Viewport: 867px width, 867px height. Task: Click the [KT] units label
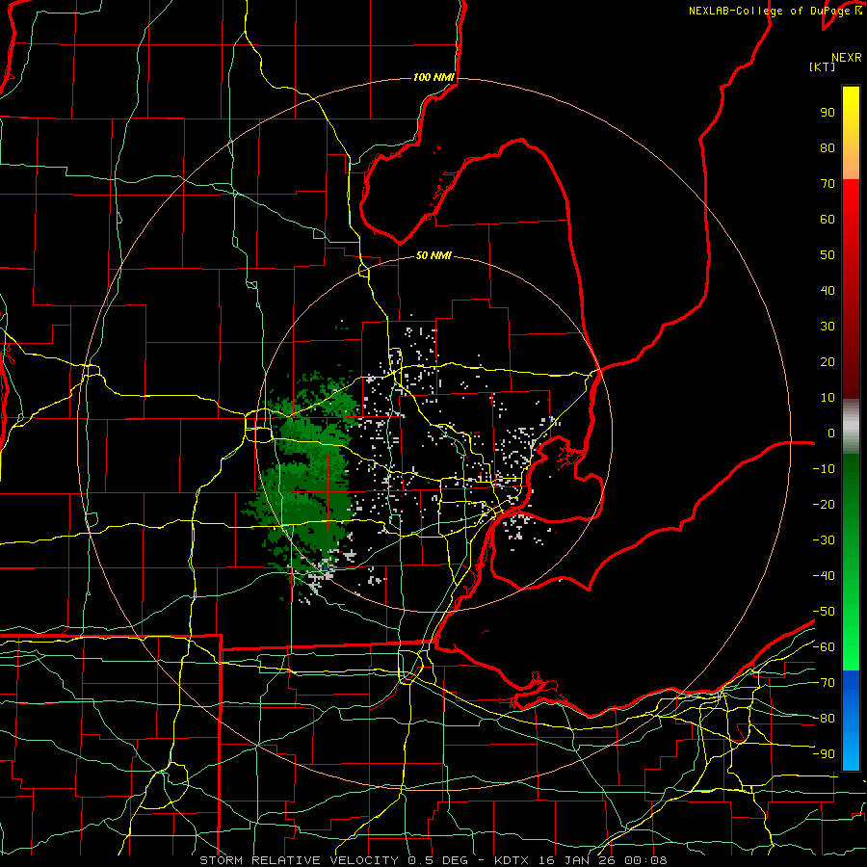click(822, 66)
